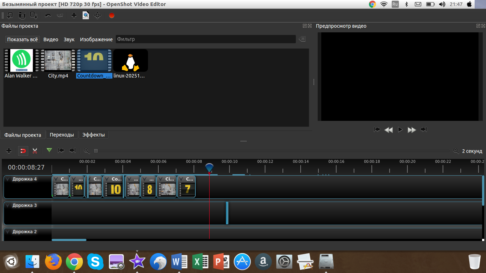Toggle the razor scissors tool
The width and height of the screenshot is (486, 273).
coord(35,151)
